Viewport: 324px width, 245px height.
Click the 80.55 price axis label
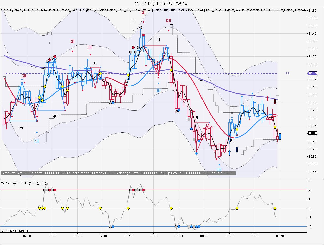313,172
